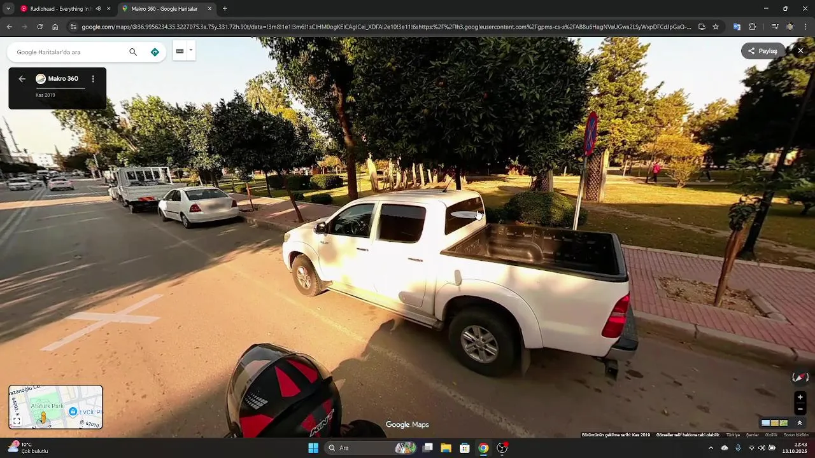
Task: Click the taskbar Ara search box
Action: [x=369, y=448]
